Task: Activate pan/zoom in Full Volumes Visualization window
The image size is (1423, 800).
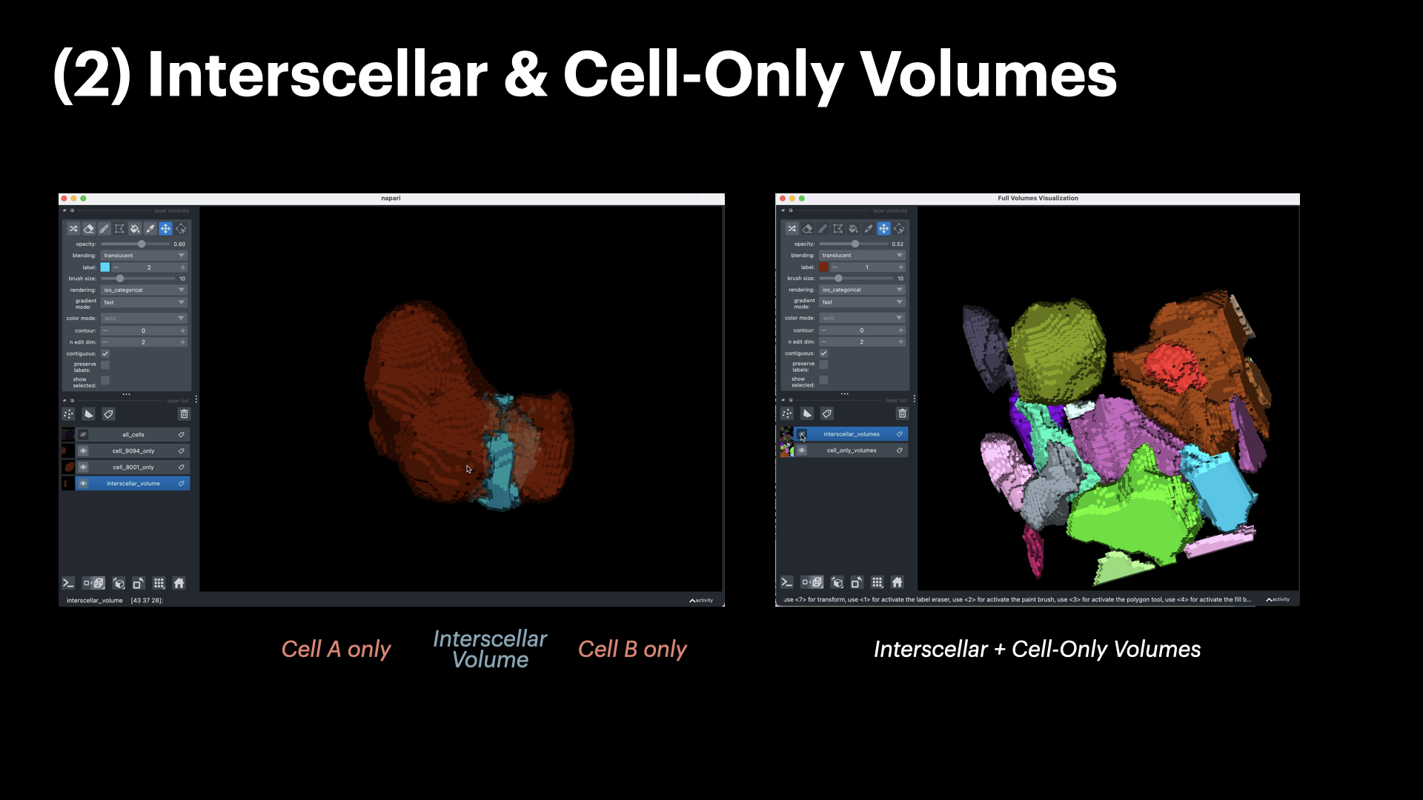Action: (884, 229)
